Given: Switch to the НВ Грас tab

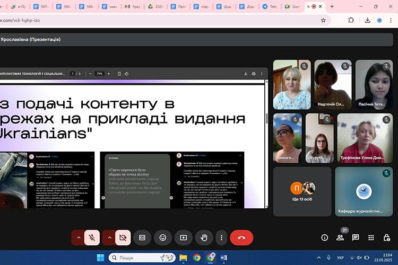Looking at the screenshot, I should (x=132, y=6).
